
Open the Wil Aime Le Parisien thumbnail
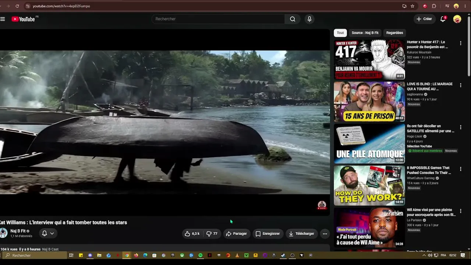369,227
